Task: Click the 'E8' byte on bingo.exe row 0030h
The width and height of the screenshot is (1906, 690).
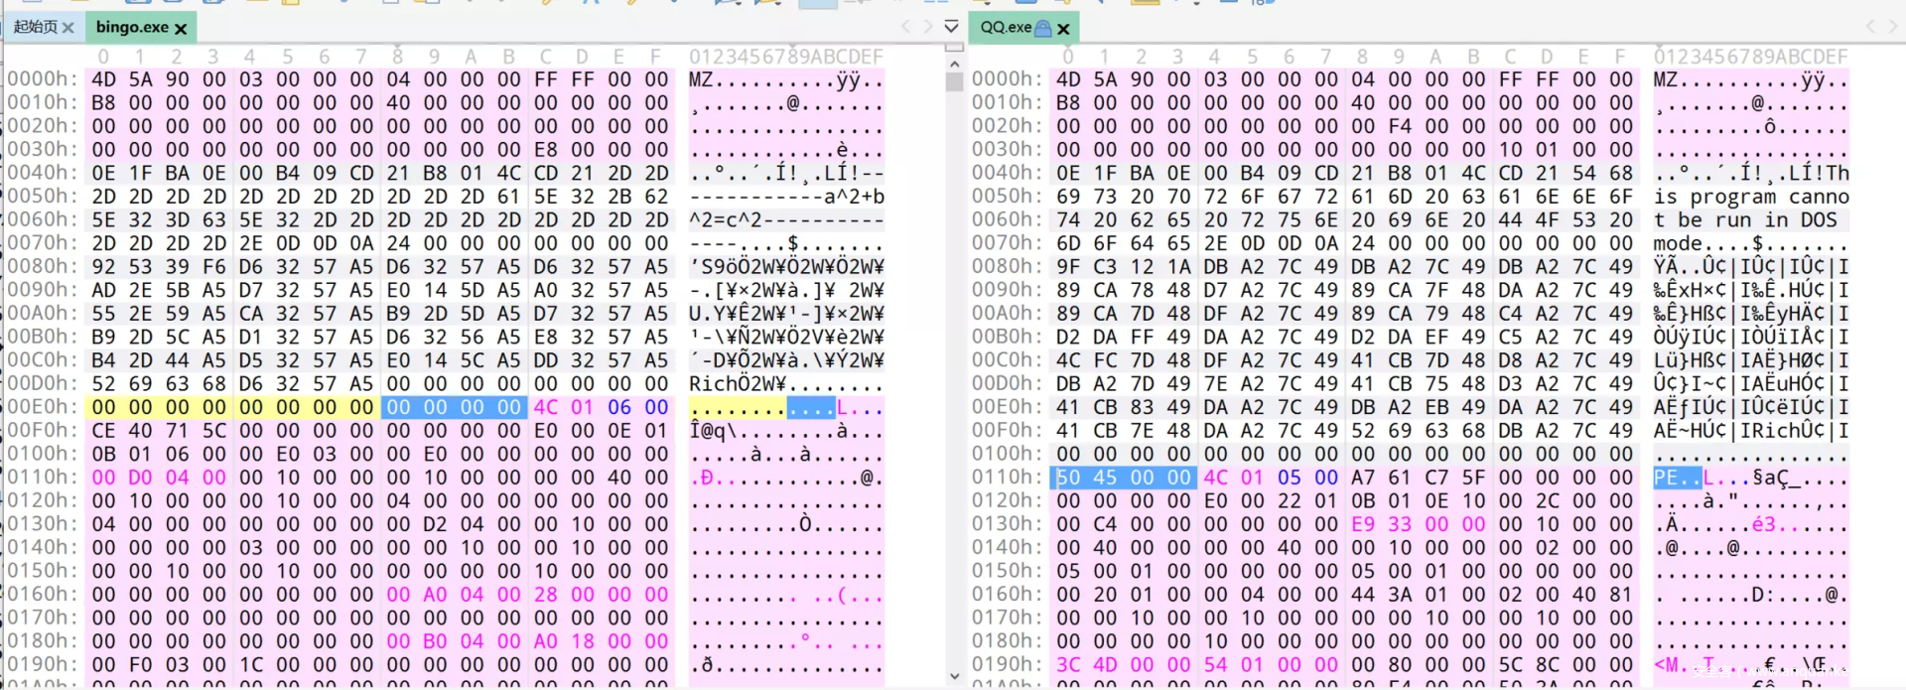Action: click(545, 149)
